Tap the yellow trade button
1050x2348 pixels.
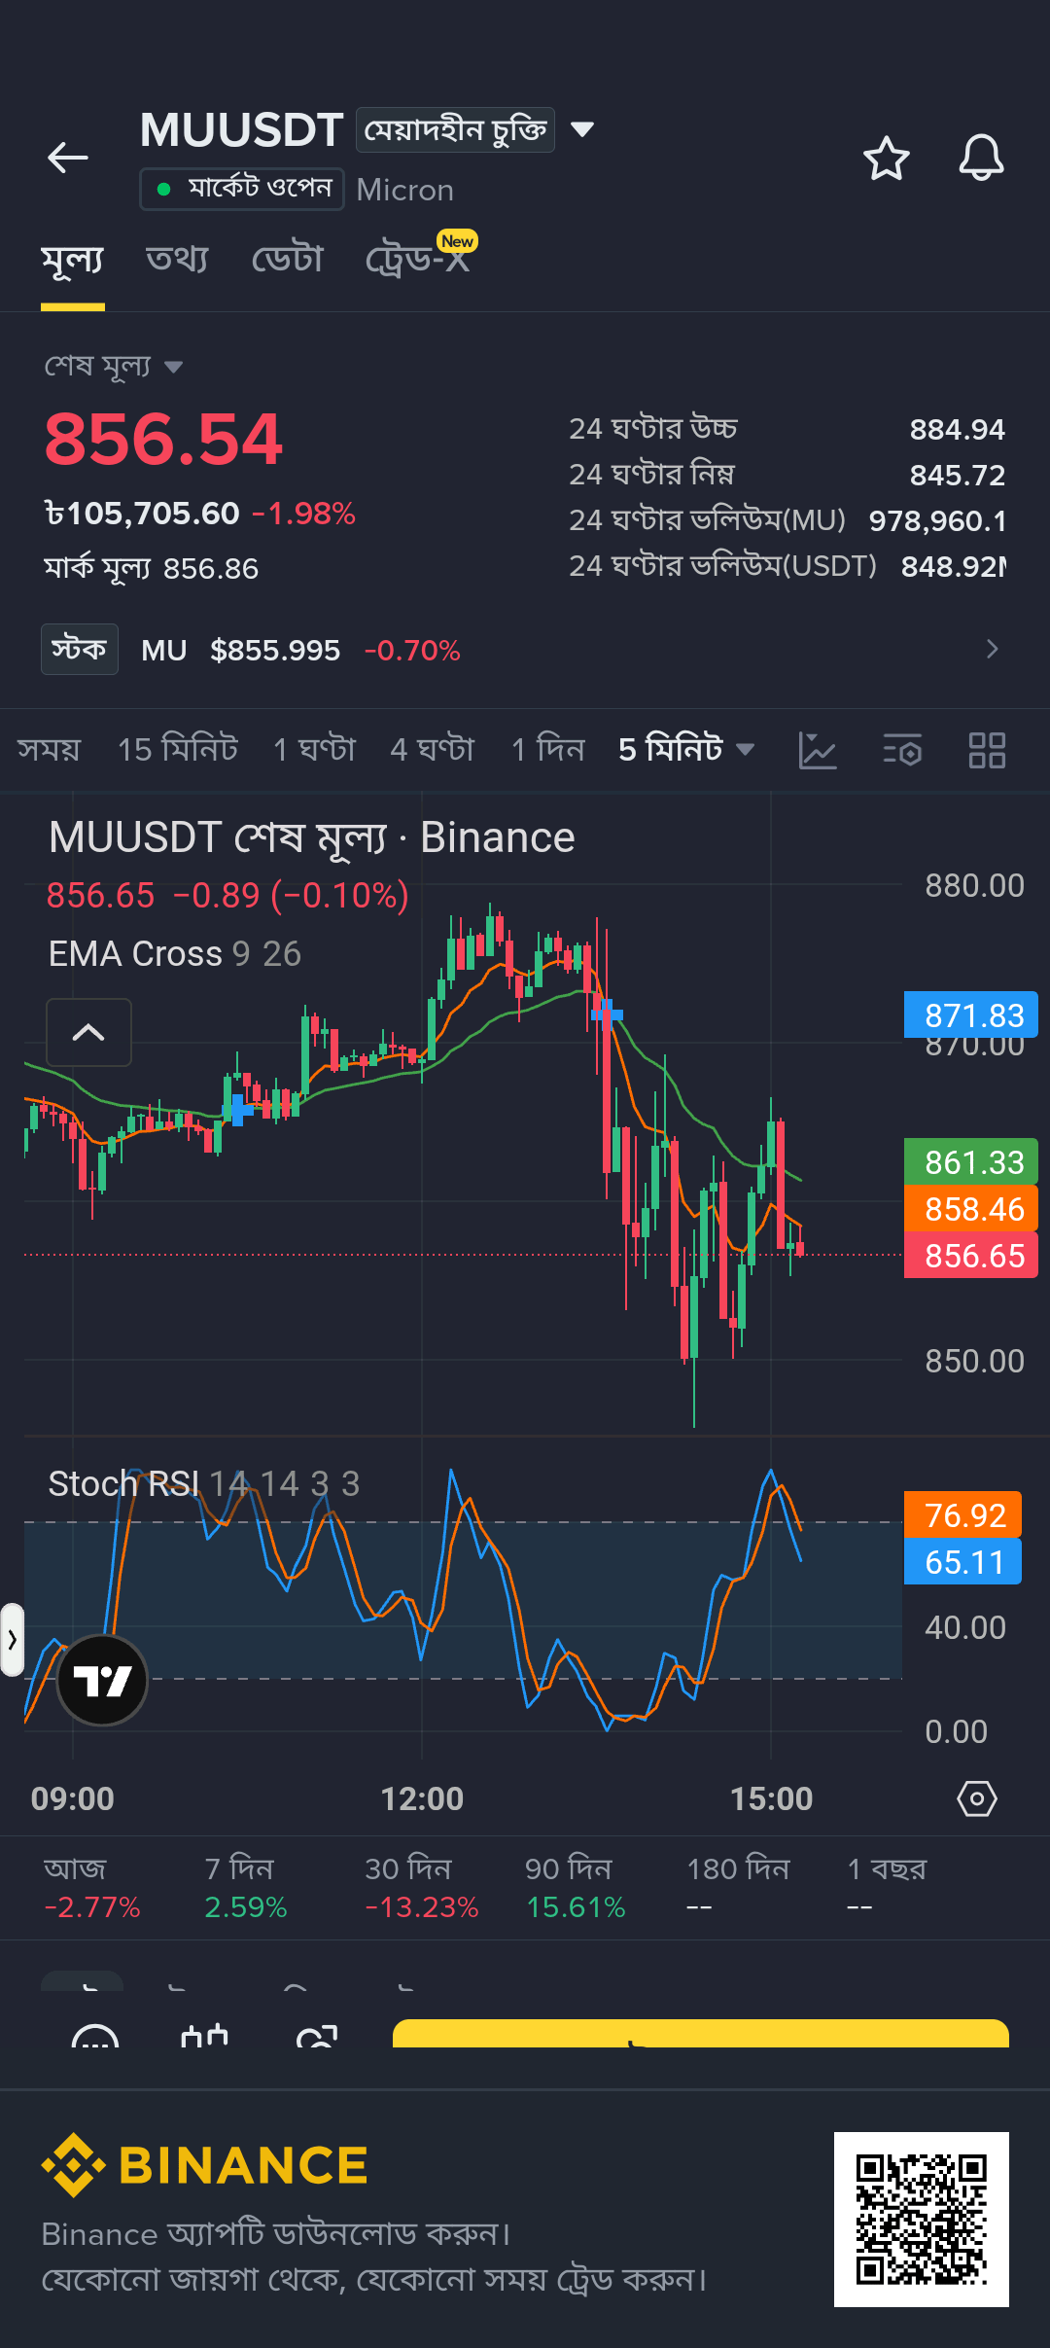(701, 2033)
